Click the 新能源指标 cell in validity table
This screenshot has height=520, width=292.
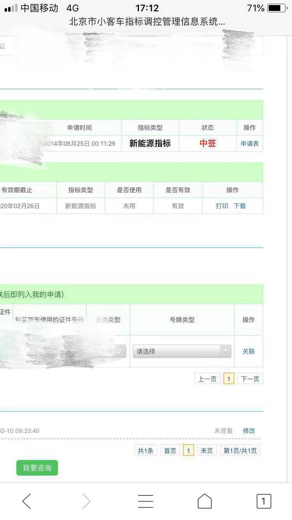coord(81,206)
